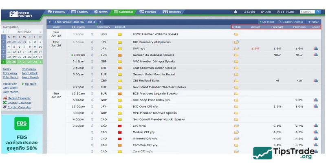Viewport: 326px width, 163px height.
Task: Click the search magnifier button
Action: [x=318, y=12]
